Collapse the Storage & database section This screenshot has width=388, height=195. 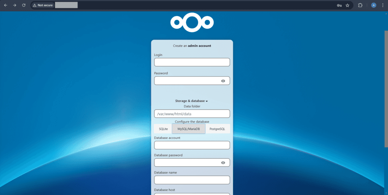point(191,101)
